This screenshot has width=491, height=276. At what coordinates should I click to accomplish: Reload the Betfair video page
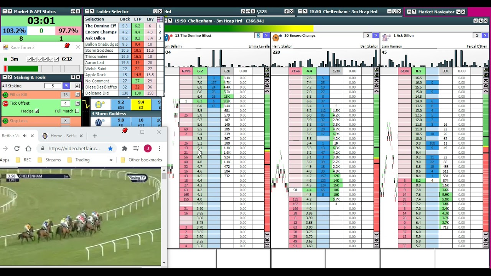click(17, 148)
